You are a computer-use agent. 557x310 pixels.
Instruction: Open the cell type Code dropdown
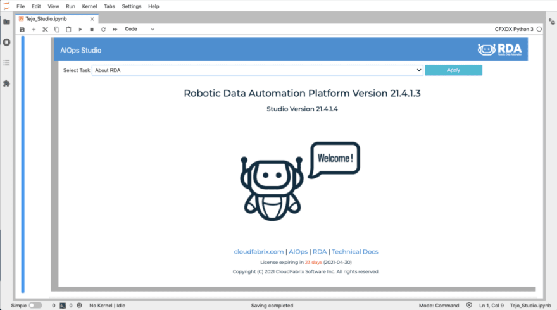[x=139, y=29]
